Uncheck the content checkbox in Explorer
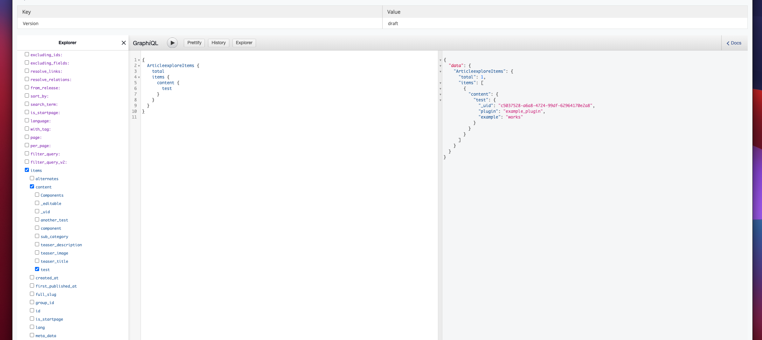762x340 pixels. [x=32, y=186]
